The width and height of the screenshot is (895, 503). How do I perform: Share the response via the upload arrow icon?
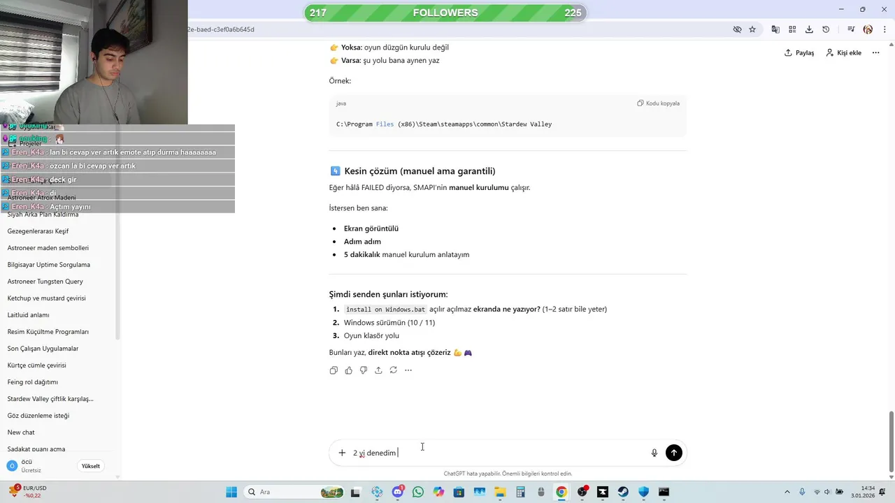click(378, 370)
